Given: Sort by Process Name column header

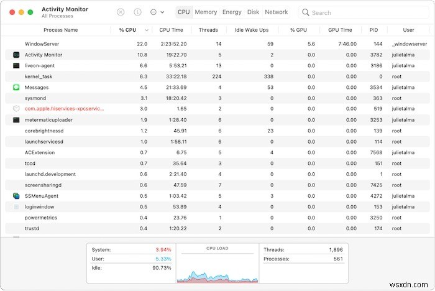Looking at the screenshot, I should 62,30.
